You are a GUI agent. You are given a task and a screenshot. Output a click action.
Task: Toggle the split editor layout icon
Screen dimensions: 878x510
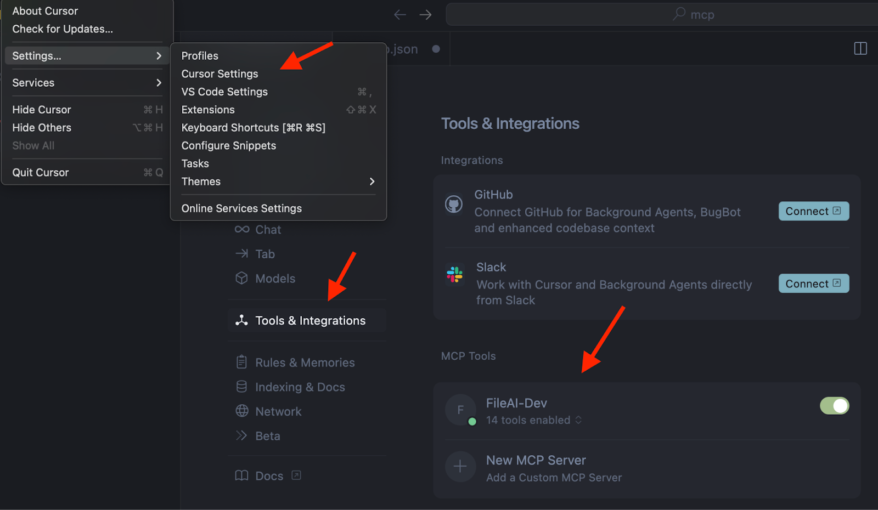click(860, 48)
